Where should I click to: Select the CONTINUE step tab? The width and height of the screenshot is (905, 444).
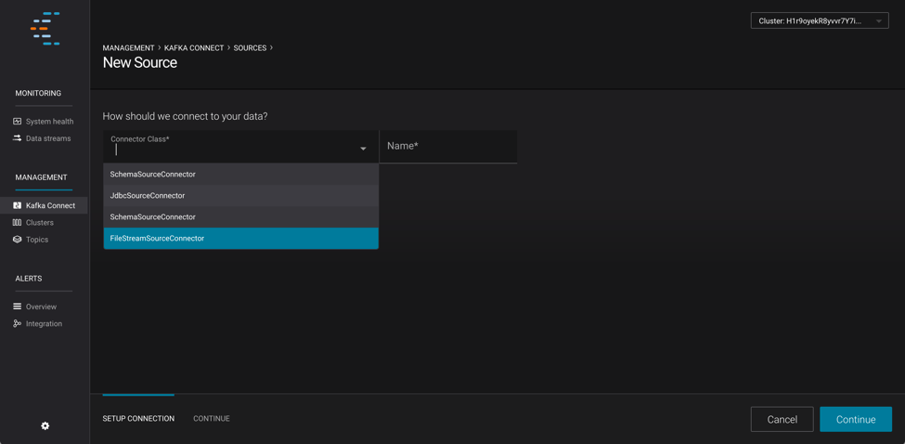(212, 419)
